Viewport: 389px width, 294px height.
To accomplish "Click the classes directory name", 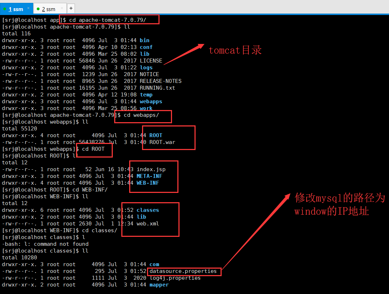I will pyautogui.click(x=147, y=210).
